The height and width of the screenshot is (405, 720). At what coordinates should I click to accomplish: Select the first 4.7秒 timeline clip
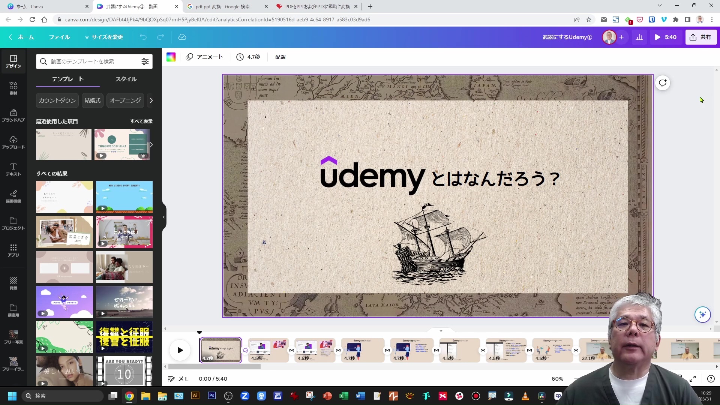220,350
